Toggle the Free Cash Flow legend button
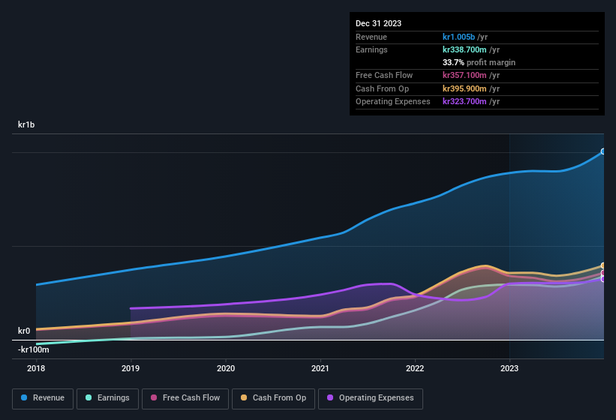 click(x=185, y=398)
